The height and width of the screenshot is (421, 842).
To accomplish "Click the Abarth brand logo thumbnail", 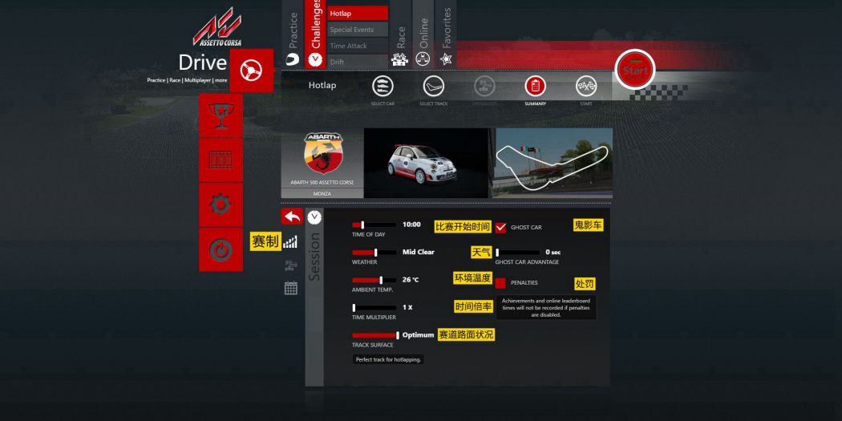I will [x=322, y=153].
